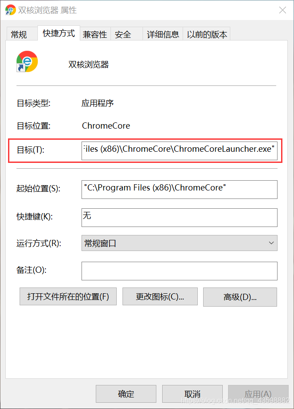Close the 双核浏览器 属性 dialog window
Screen dimensions: 294x409
click(x=282, y=10)
